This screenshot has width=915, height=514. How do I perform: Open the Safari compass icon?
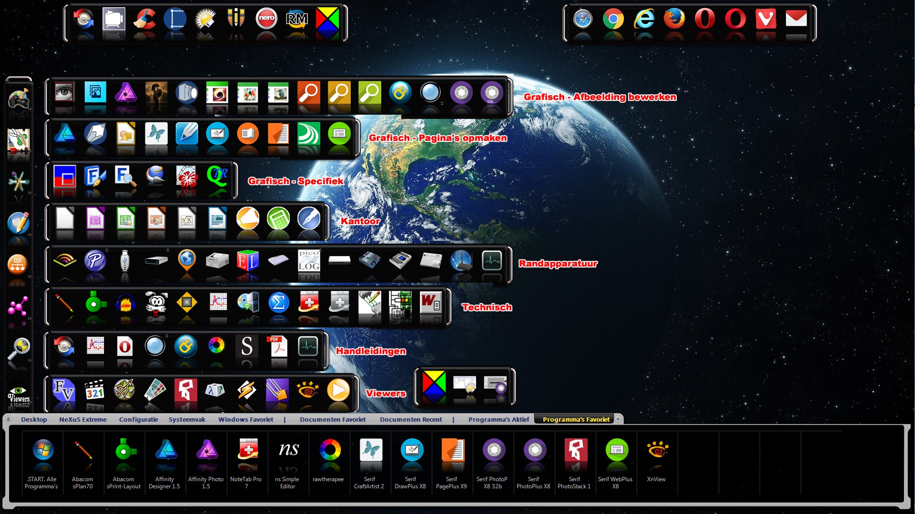coord(583,20)
